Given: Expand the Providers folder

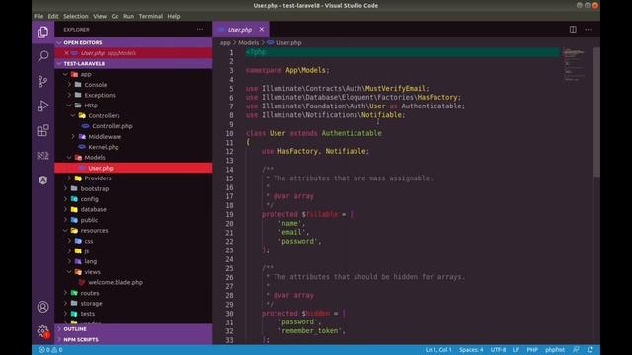Looking at the screenshot, I should coord(69,178).
